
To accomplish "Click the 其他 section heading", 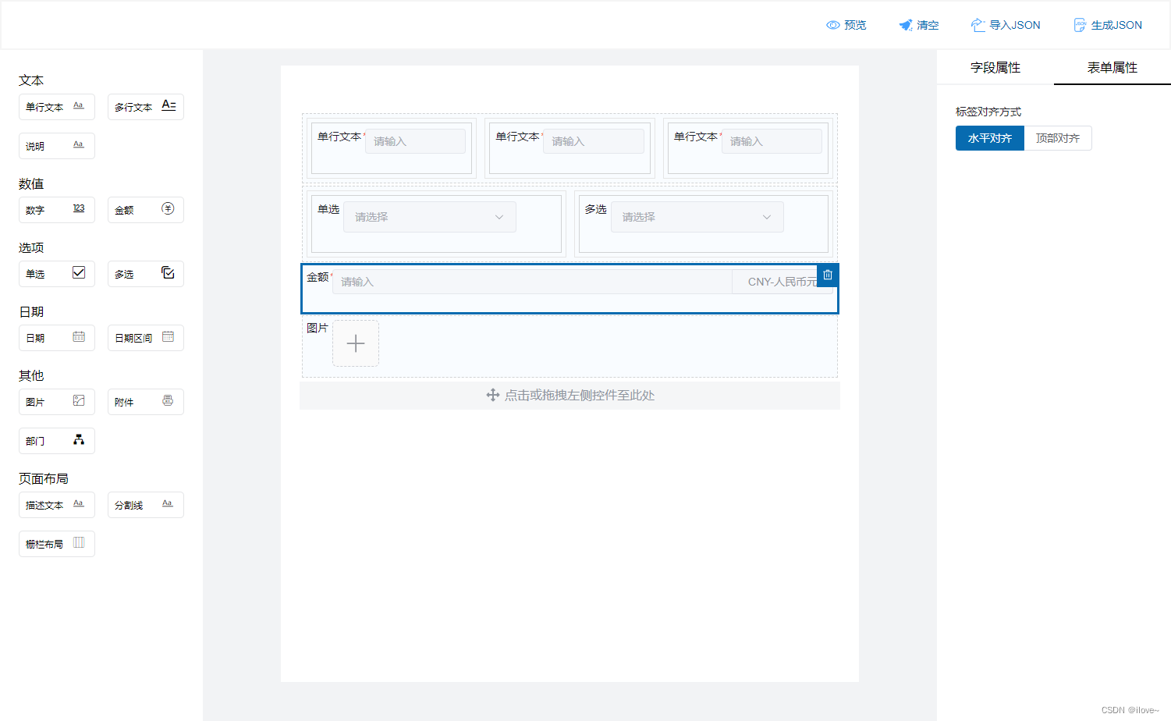I will 31,375.
